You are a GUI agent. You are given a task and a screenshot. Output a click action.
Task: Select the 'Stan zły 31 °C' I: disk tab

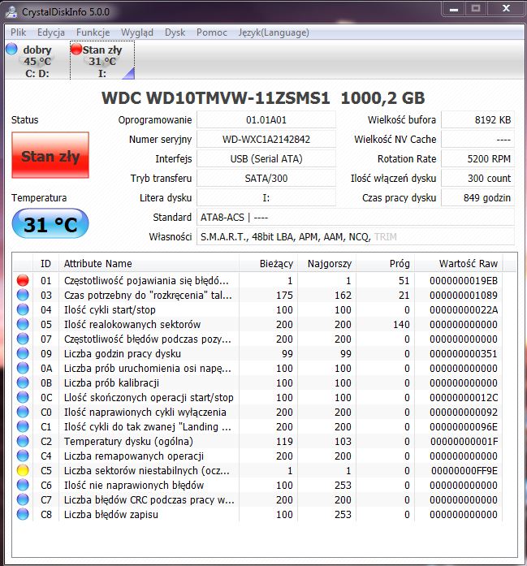pos(102,61)
